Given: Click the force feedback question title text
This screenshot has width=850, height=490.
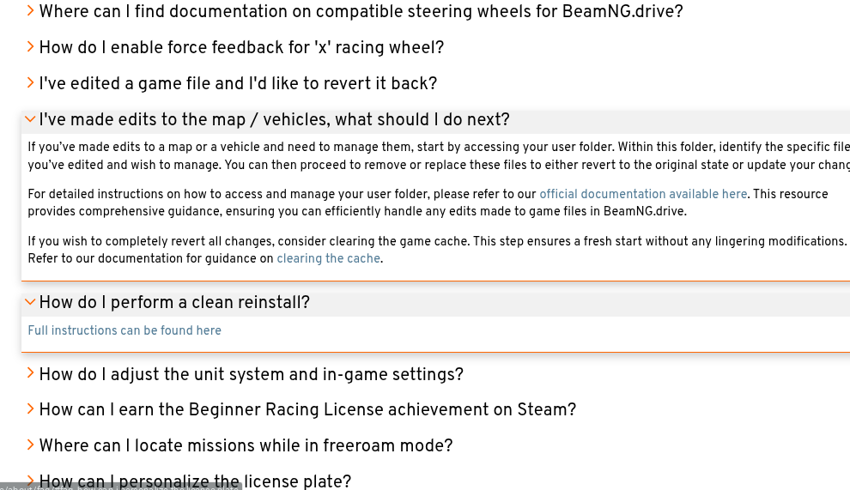Looking at the screenshot, I should click(241, 48).
